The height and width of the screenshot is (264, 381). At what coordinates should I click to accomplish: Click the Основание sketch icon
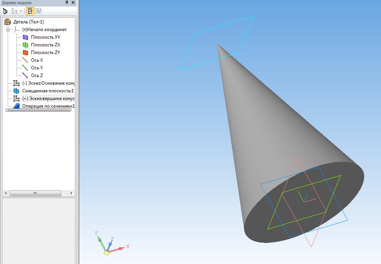point(16,83)
